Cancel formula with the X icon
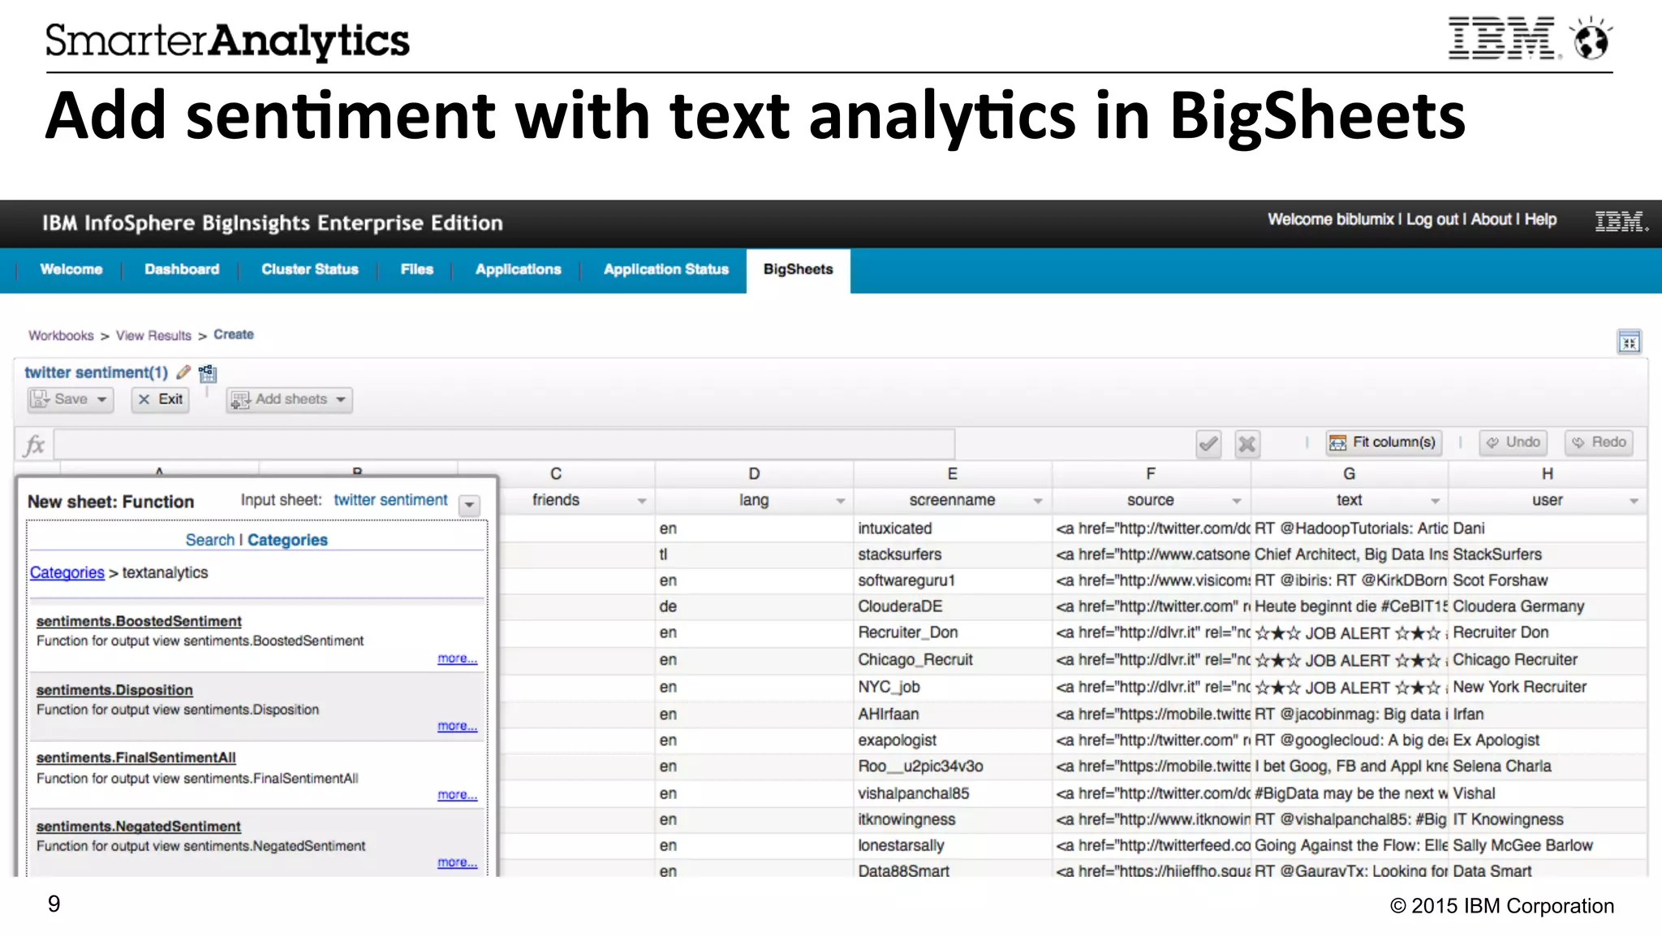1662x936 pixels. [1247, 443]
